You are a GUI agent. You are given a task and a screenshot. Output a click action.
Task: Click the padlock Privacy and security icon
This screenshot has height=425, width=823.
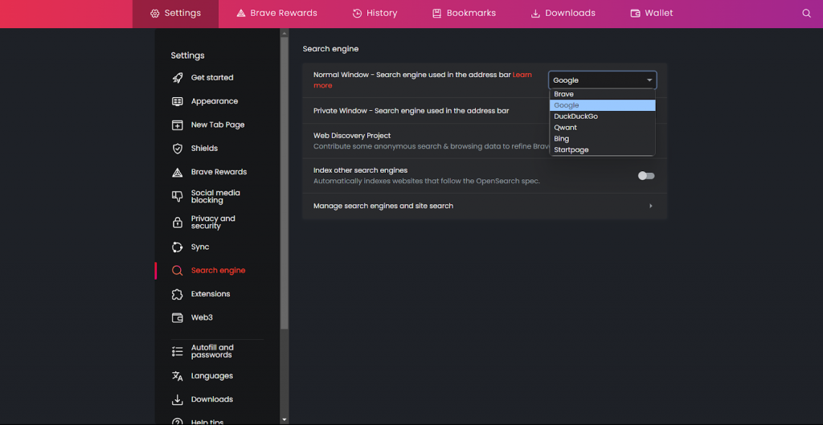(178, 223)
